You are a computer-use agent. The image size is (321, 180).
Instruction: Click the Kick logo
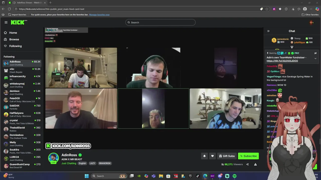tap(19, 22)
